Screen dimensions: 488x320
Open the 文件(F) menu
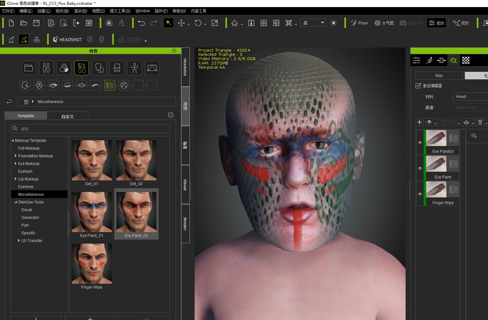click(x=8, y=11)
